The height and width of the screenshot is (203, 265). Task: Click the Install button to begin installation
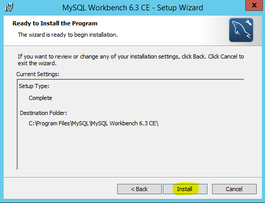tap(185, 189)
